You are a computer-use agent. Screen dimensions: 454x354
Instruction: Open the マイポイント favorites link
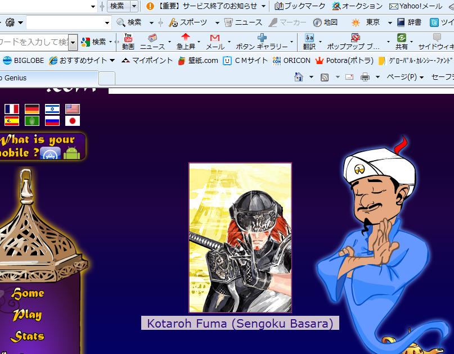tap(147, 61)
